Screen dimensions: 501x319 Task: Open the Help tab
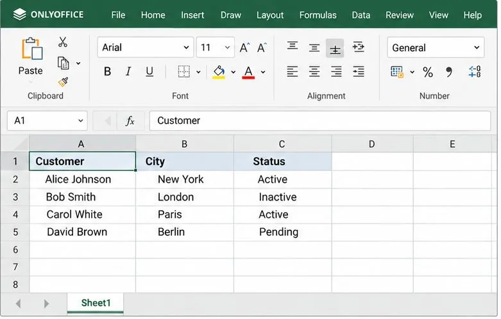point(472,15)
